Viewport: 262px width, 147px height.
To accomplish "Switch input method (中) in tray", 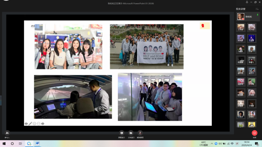I will point(232,144).
